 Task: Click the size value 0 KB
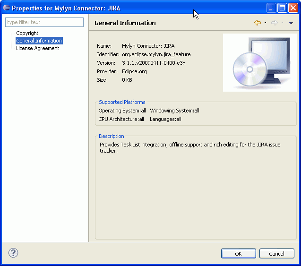click(127, 80)
